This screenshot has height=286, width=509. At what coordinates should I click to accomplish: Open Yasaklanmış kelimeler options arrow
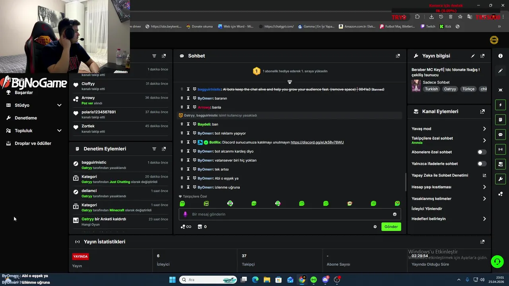484,199
